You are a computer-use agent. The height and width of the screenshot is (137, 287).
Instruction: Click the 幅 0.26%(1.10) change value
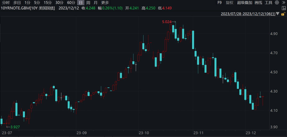coord(110,8)
